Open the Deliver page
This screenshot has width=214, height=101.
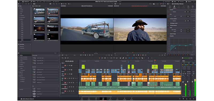[x=132, y=99]
